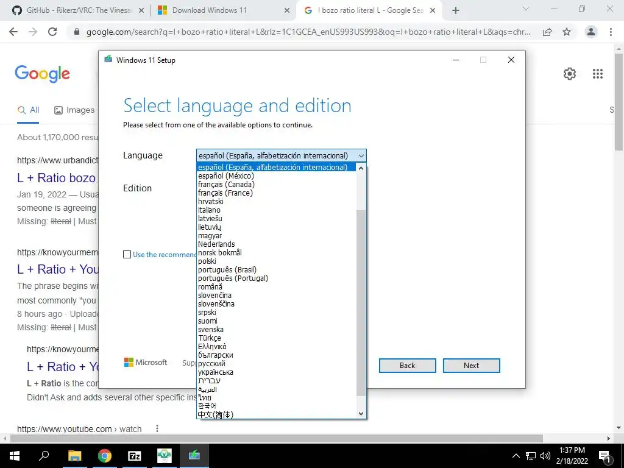Screen dimensions: 624x468
Task: Toggle Use the recommended options checkbox
Action: click(x=127, y=255)
